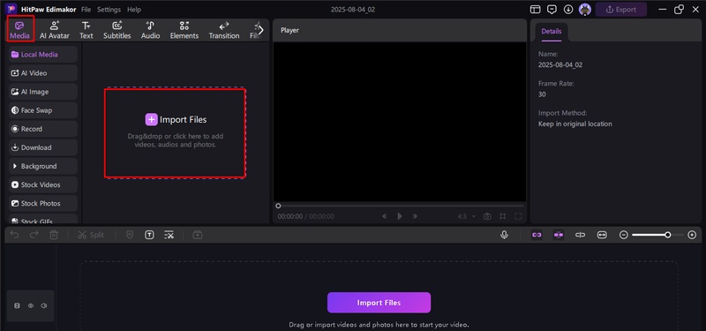706x331 pixels.
Task: Toggle the second purple magnet icon
Action: [x=559, y=235]
